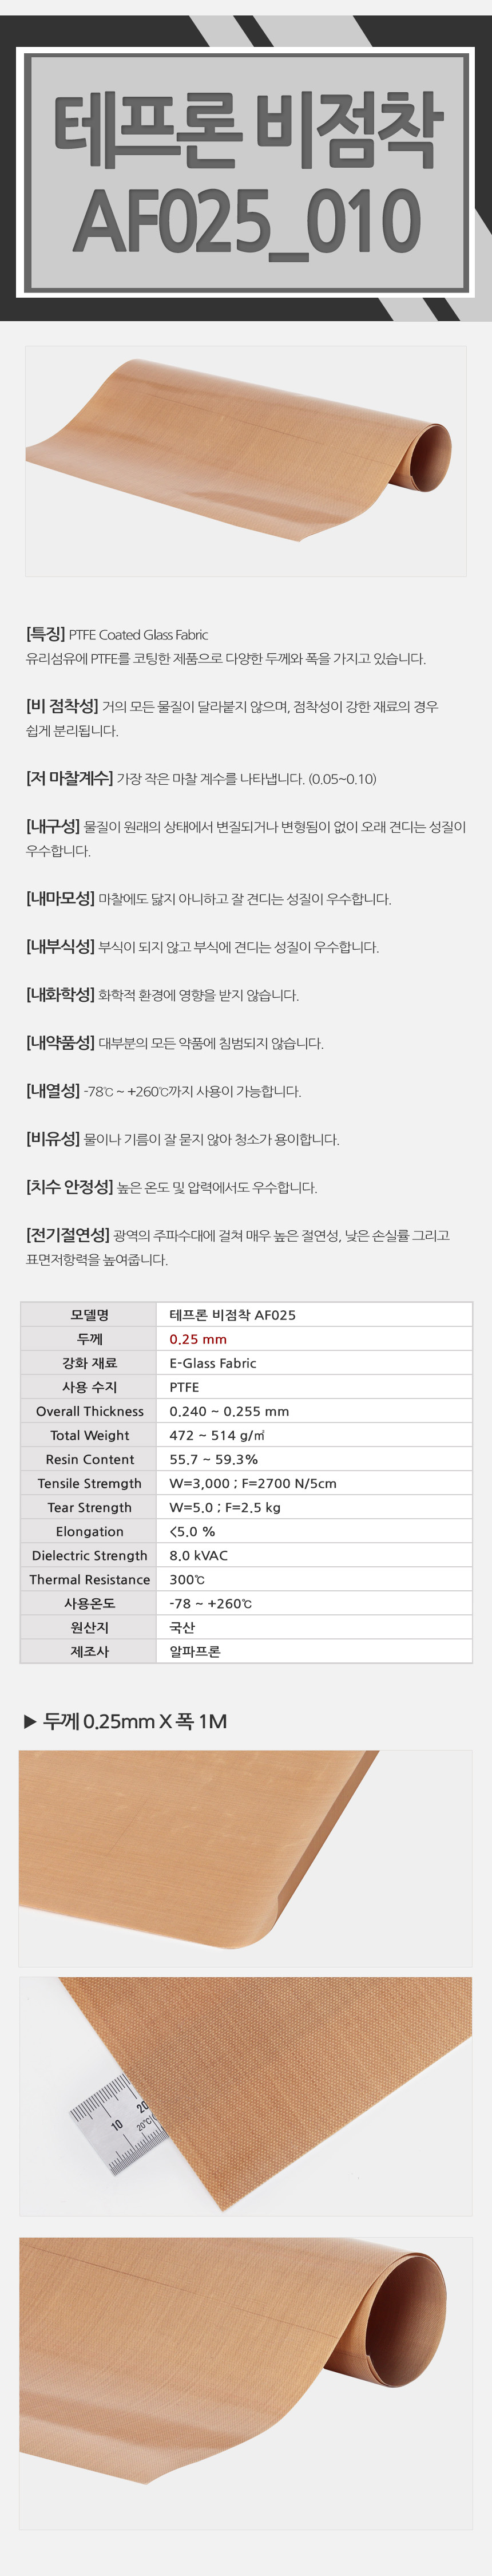Select the [내열성] temperature feature label

[52, 1090]
